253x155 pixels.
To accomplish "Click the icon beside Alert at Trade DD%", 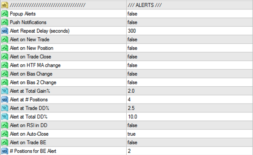I will (x=4, y=108).
